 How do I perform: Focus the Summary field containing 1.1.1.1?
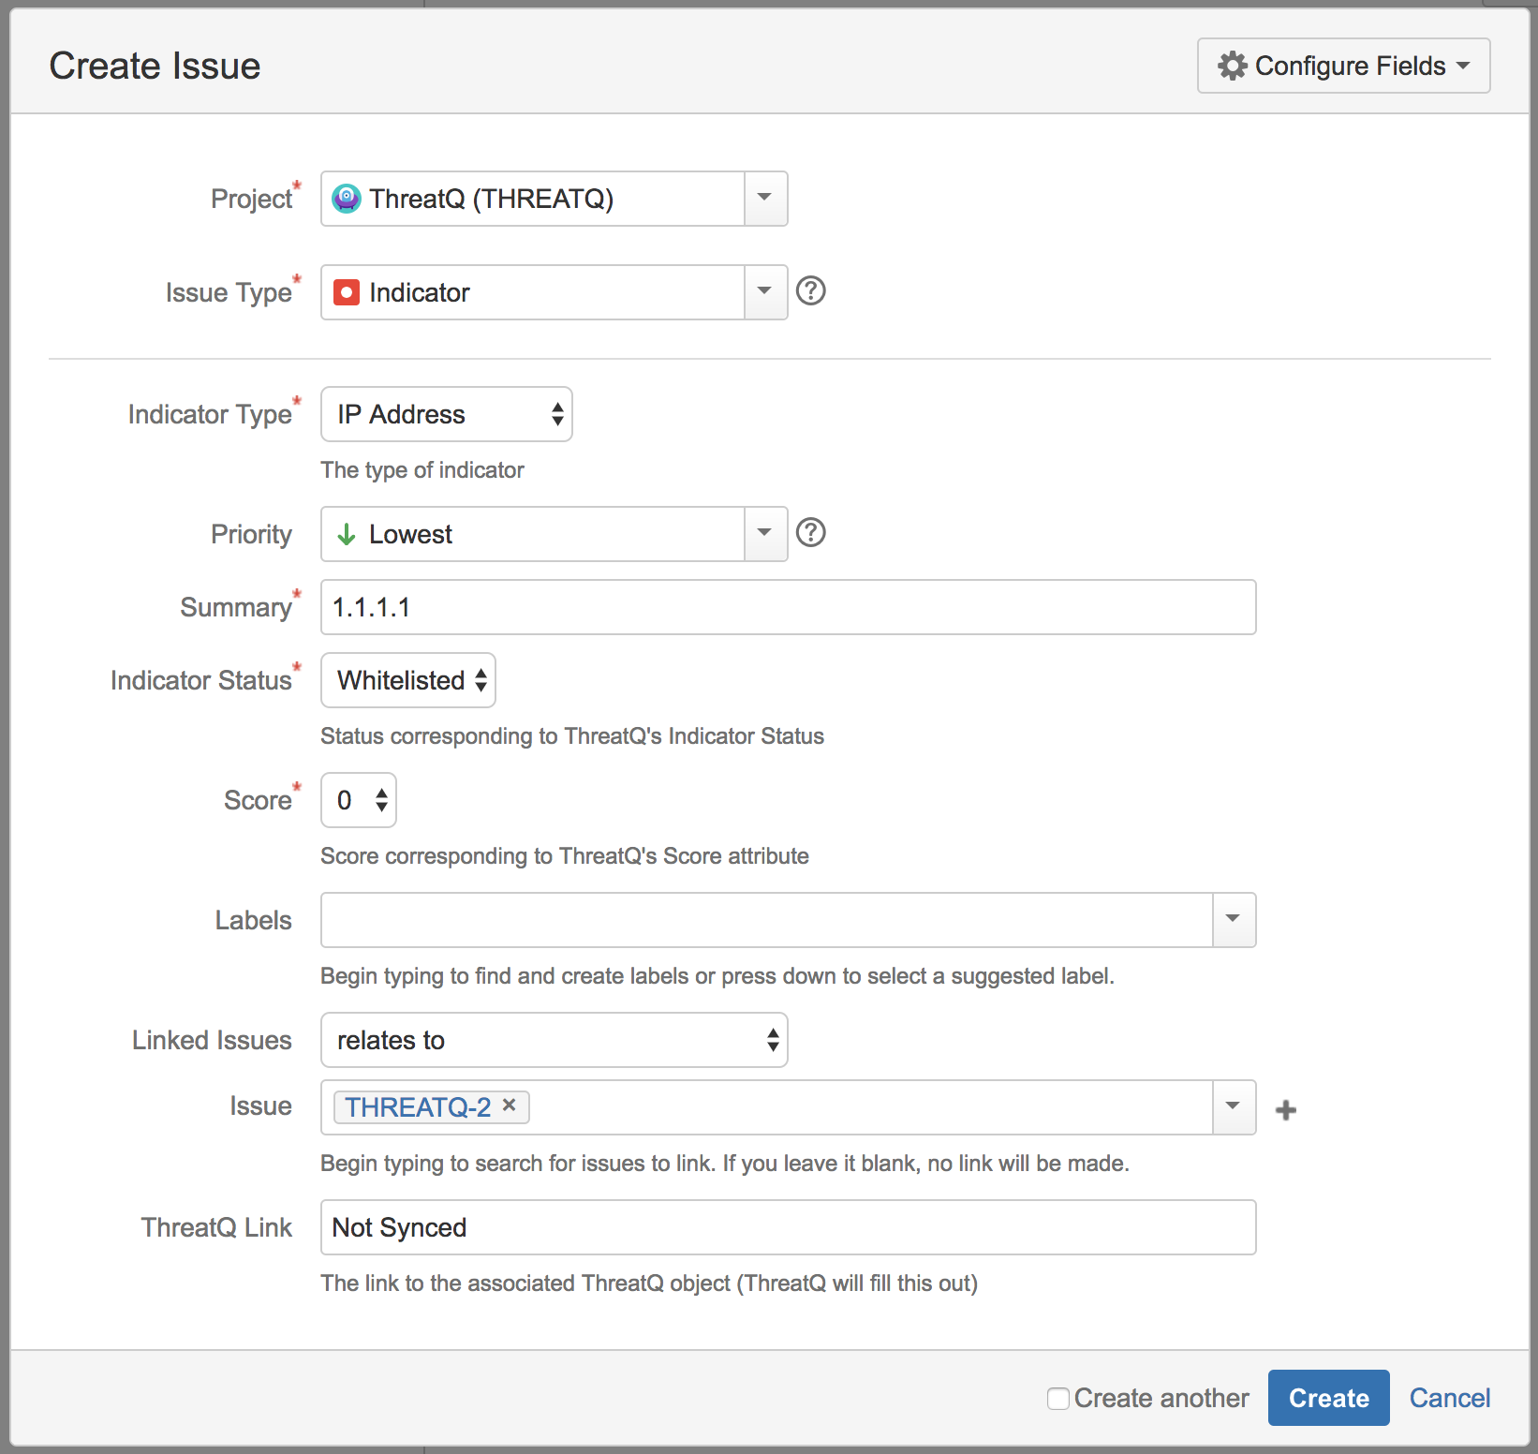[x=788, y=607]
